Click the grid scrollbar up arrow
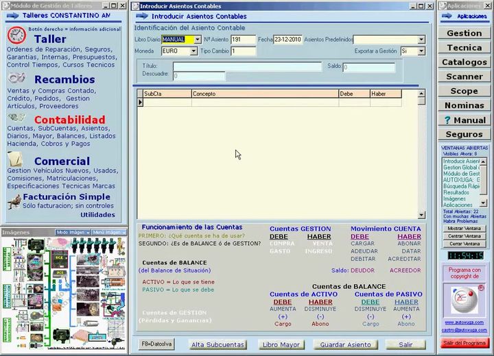Viewport: 494px width, 356px height. point(421,93)
